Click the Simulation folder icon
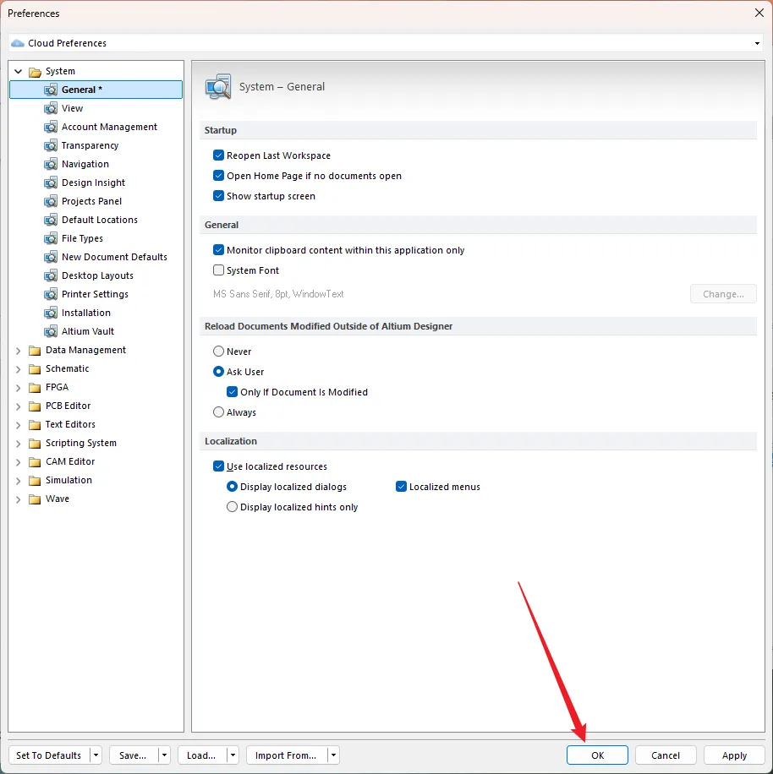The width and height of the screenshot is (773, 774). (35, 481)
